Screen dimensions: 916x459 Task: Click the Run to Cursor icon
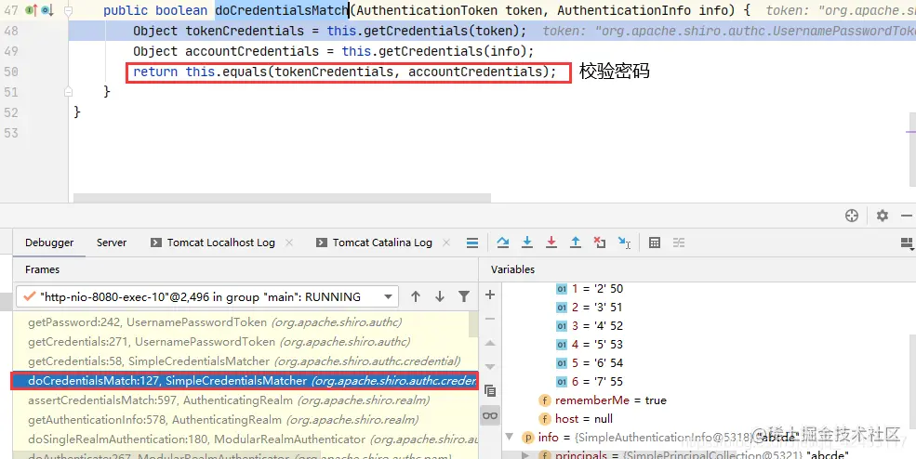[624, 243]
